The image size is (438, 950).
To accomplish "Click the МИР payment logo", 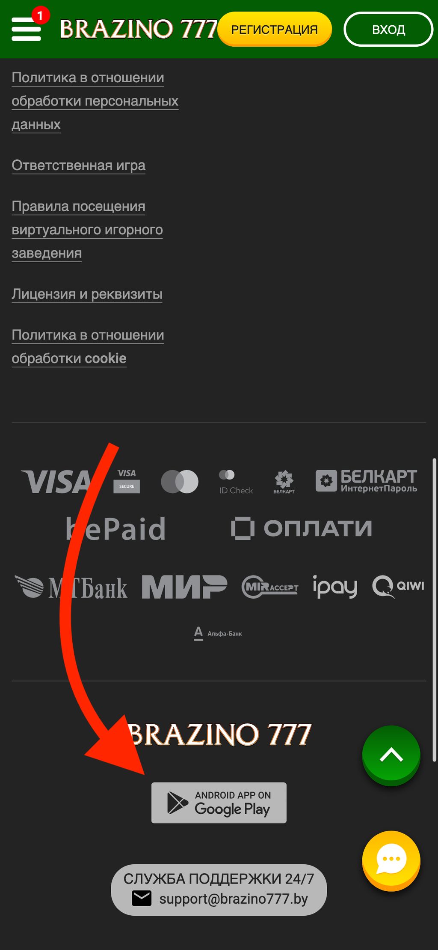I will pos(184,587).
